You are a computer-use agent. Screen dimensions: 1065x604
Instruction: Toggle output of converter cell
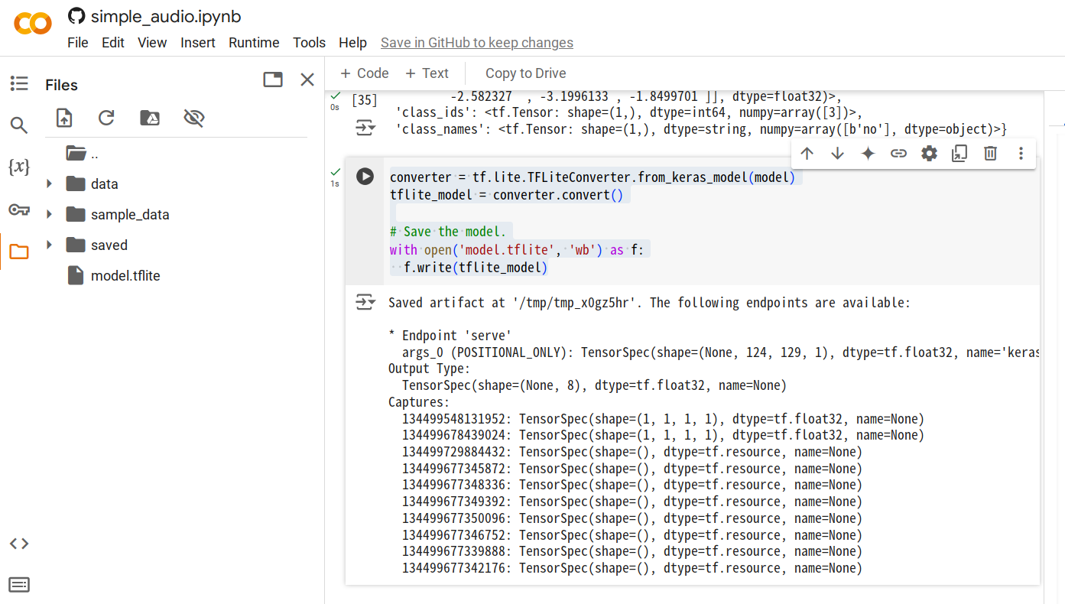pos(366,303)
